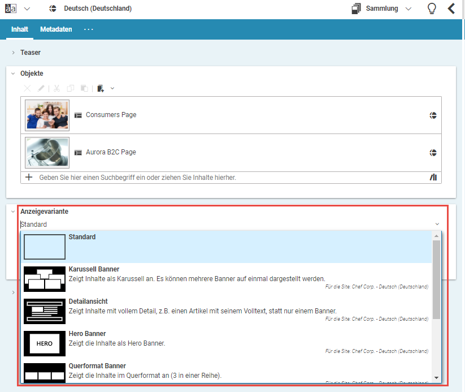Switch to the Metadaten tab
Viewport: 465px width, 392px height.
pyautogui.click(x=56, y=29)
